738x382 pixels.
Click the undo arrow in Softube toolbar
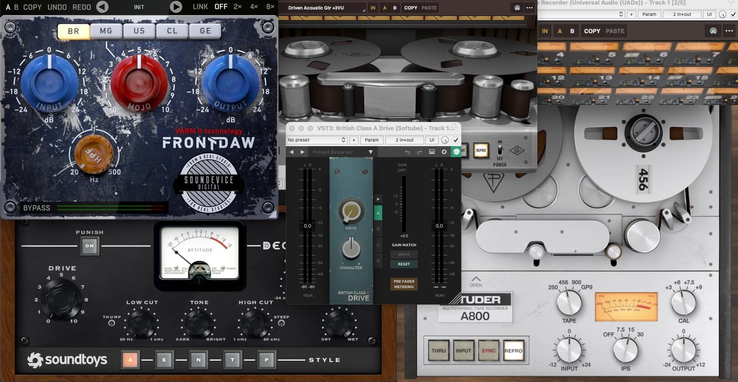[x=408, y=152]
